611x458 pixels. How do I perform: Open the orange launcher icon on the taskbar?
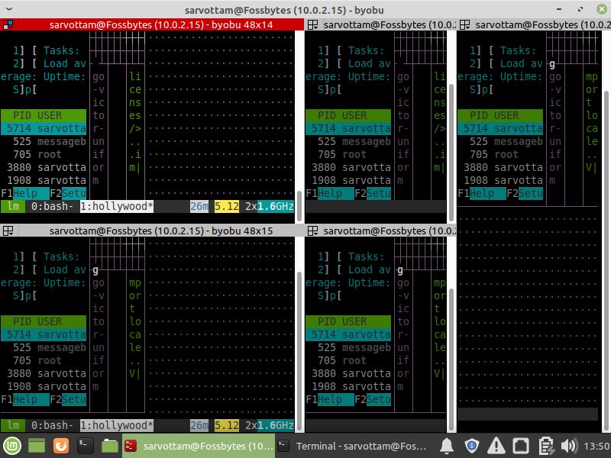(61, 446)
